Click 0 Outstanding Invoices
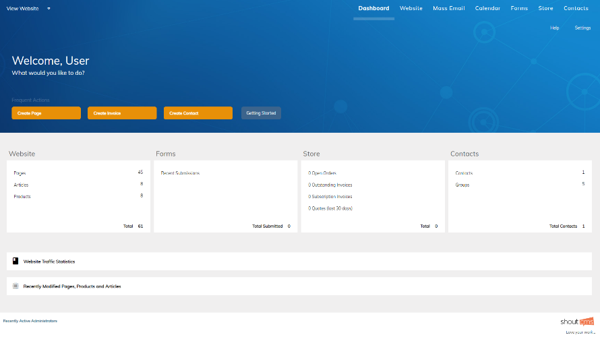 tap(330, 185)
